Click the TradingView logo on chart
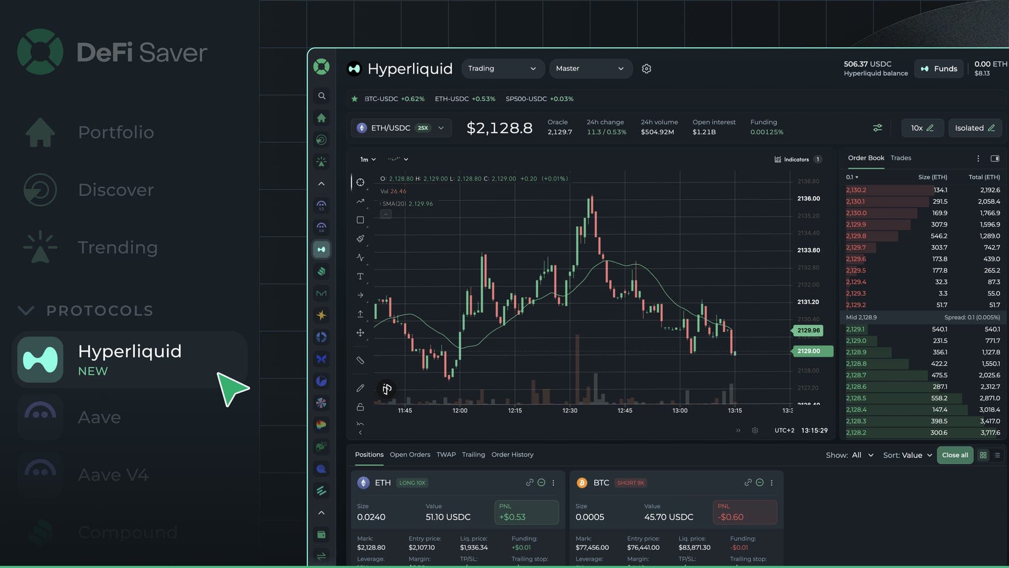The width and height of the screenshot is (1009, 568). (x=386, y=389)
